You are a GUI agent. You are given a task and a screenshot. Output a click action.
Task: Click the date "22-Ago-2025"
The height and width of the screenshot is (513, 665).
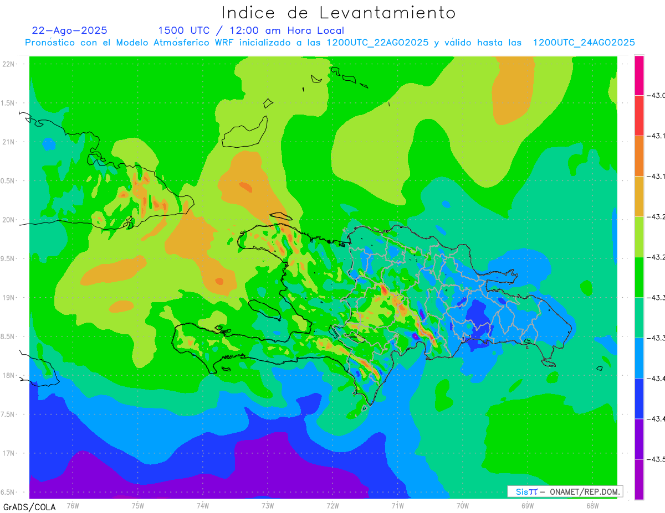[70, 30]
